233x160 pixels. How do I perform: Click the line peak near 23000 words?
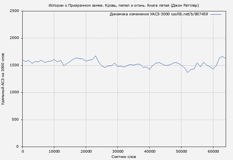point(96,56)
